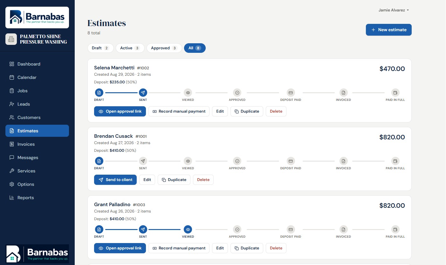Open the Jamie Alvarez user dropdown
This screenshot has width=446, height=265.
point(394,10)
